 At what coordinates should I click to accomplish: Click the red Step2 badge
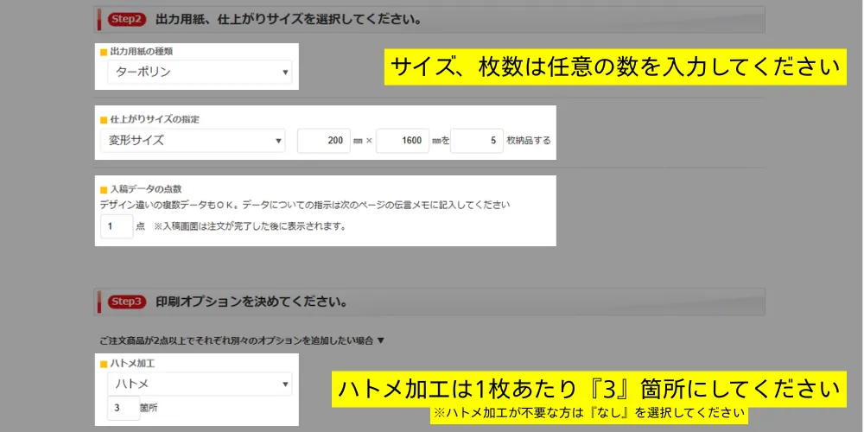127,19
